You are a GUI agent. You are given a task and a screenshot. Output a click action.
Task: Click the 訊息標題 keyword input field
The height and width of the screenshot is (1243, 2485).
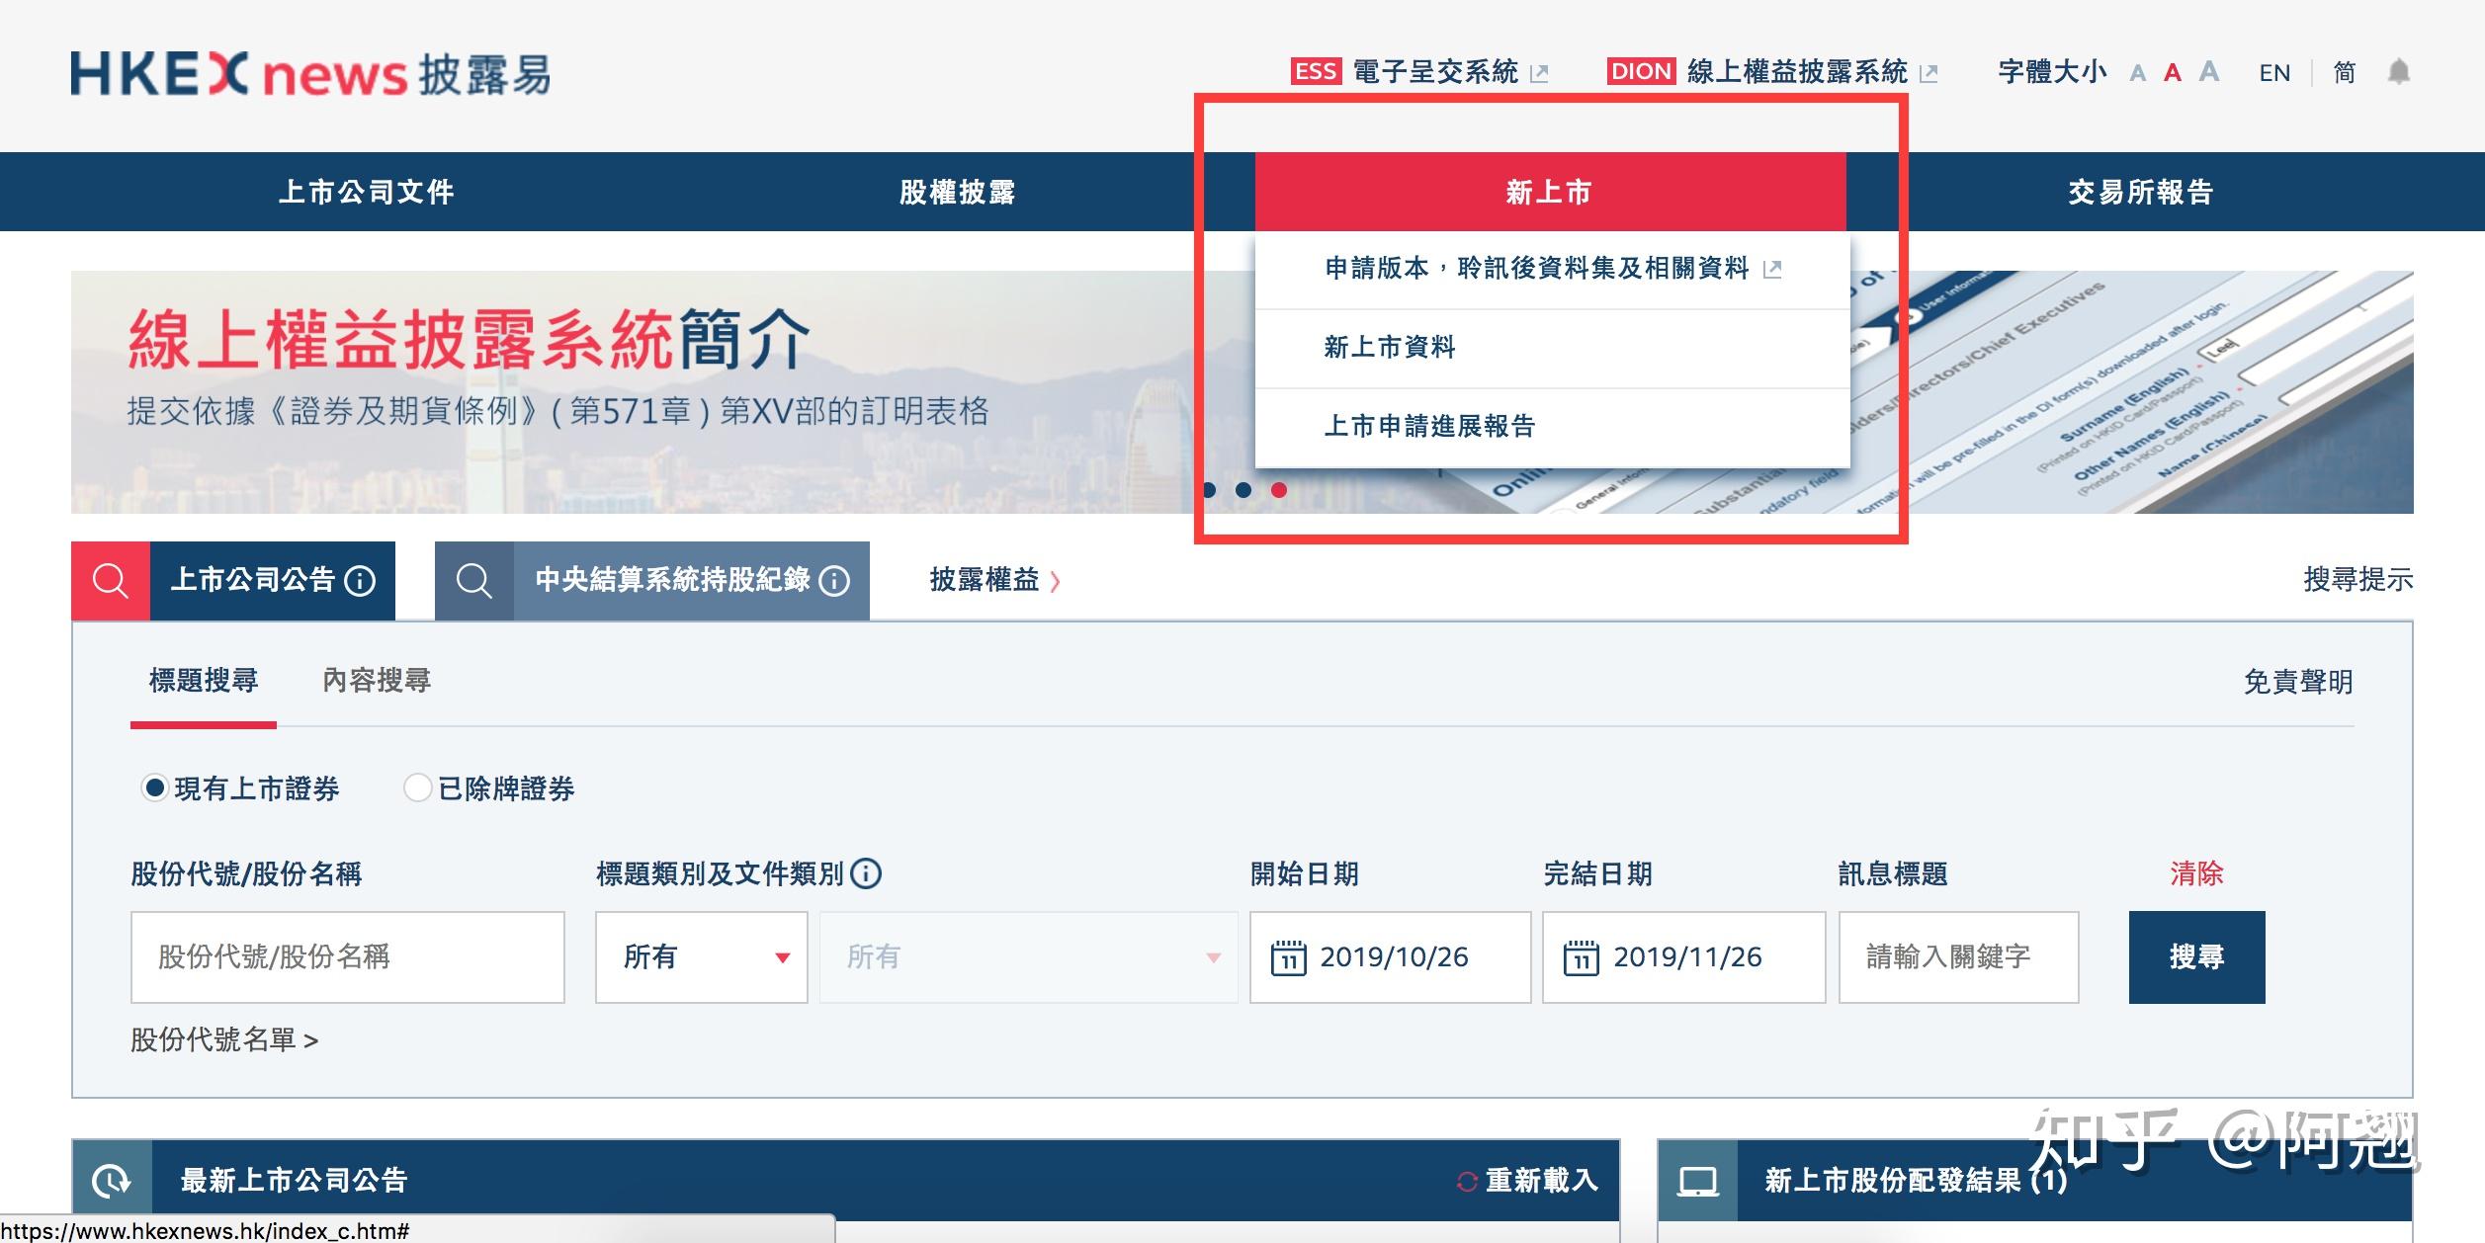coord(1959,956)
